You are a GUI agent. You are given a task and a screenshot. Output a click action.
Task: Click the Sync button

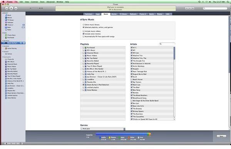pyautogui.click(x=221, y=136)
